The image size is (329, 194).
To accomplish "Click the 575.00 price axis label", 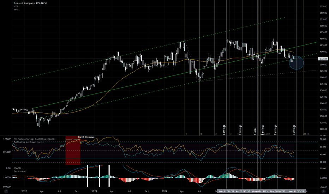I will pyautogui.click(x=323, y=6).
